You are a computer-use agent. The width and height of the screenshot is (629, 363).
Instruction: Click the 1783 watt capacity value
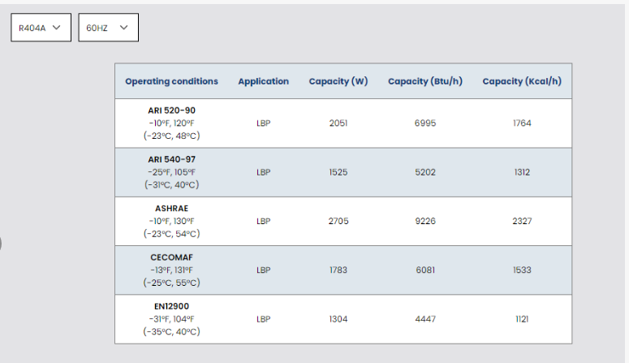[338, 270]
